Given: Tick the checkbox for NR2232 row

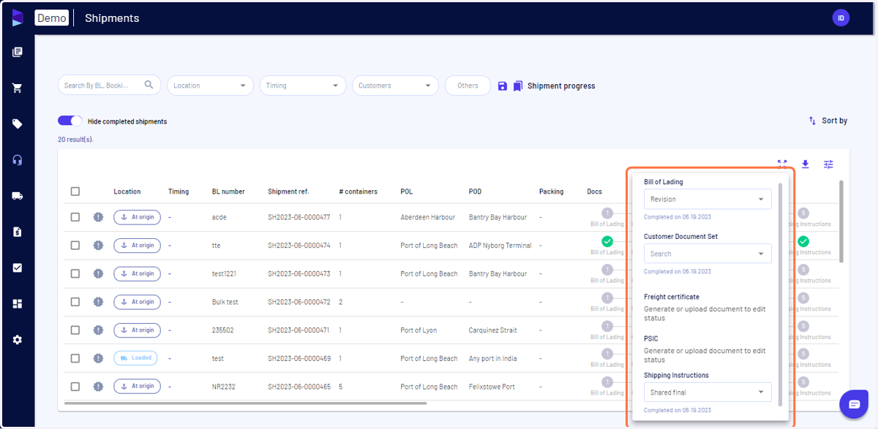Looking at the screenshot, I should 75,387.
